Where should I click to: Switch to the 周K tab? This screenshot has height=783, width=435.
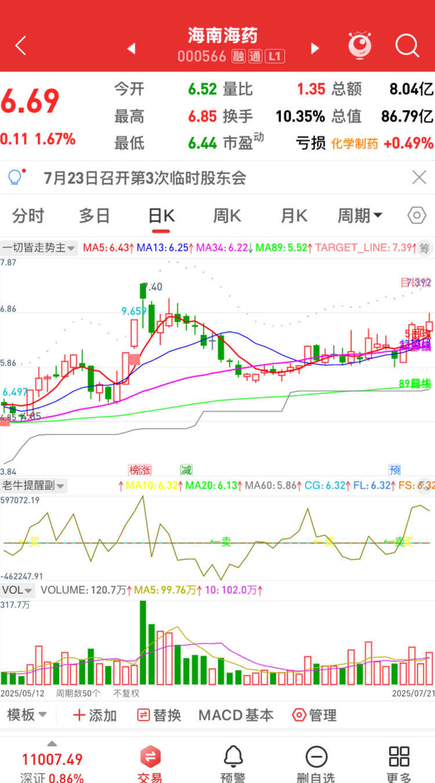pos(227,216)
